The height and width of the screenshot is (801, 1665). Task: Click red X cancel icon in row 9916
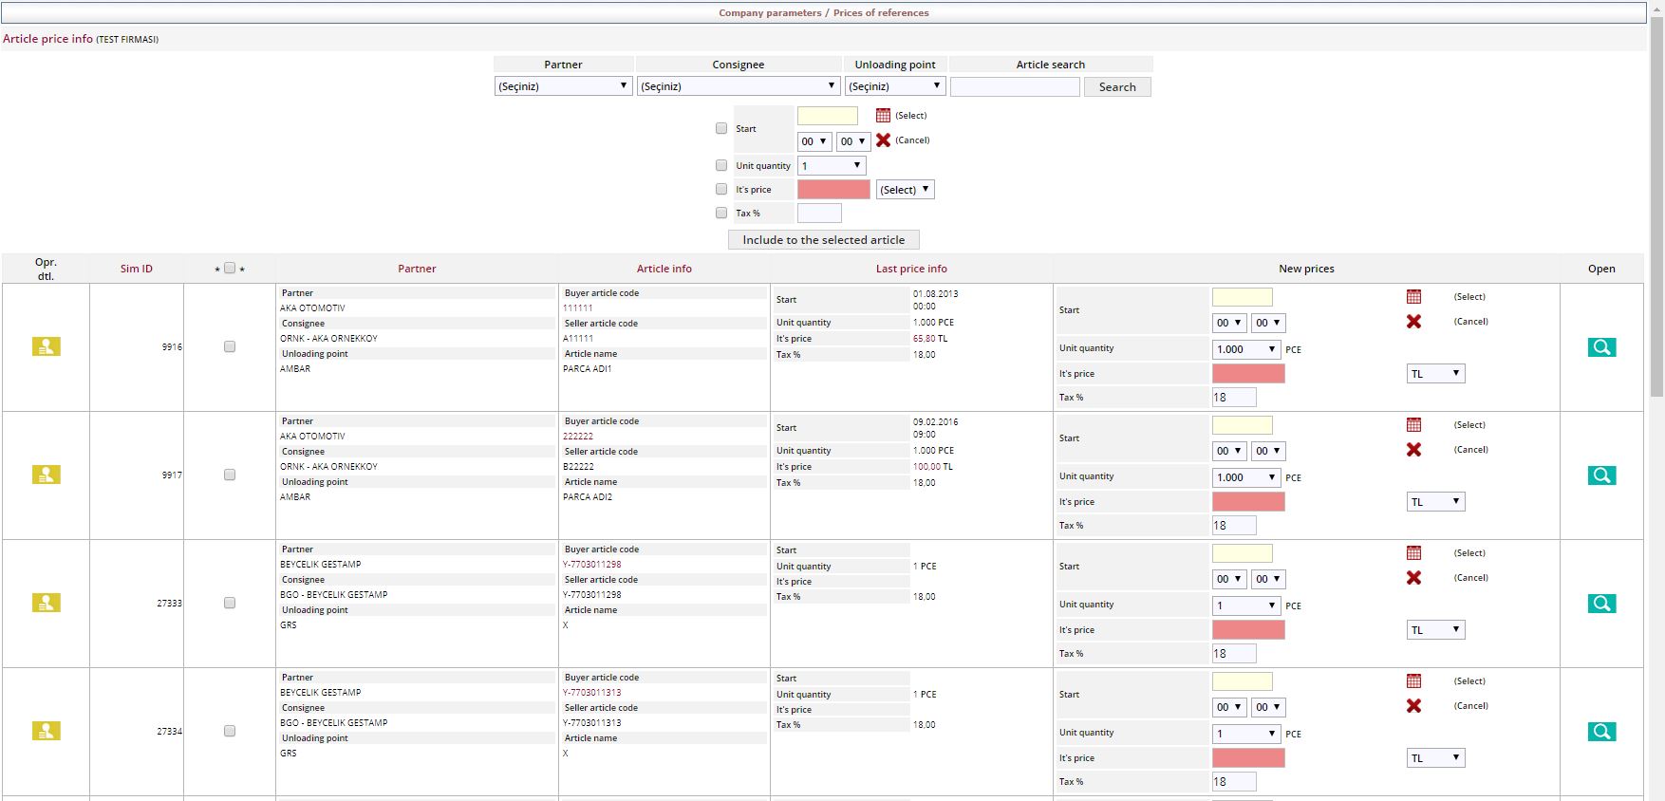tap(1413, 322)
